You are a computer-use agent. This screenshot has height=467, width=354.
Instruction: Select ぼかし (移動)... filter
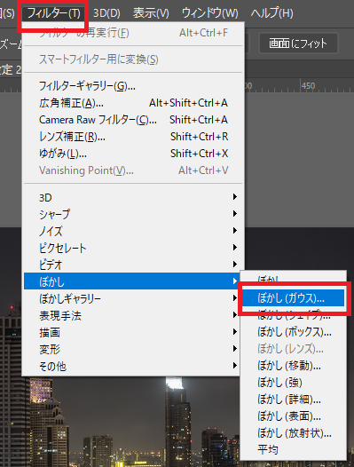pyautogui.click(x=293, y=366)
